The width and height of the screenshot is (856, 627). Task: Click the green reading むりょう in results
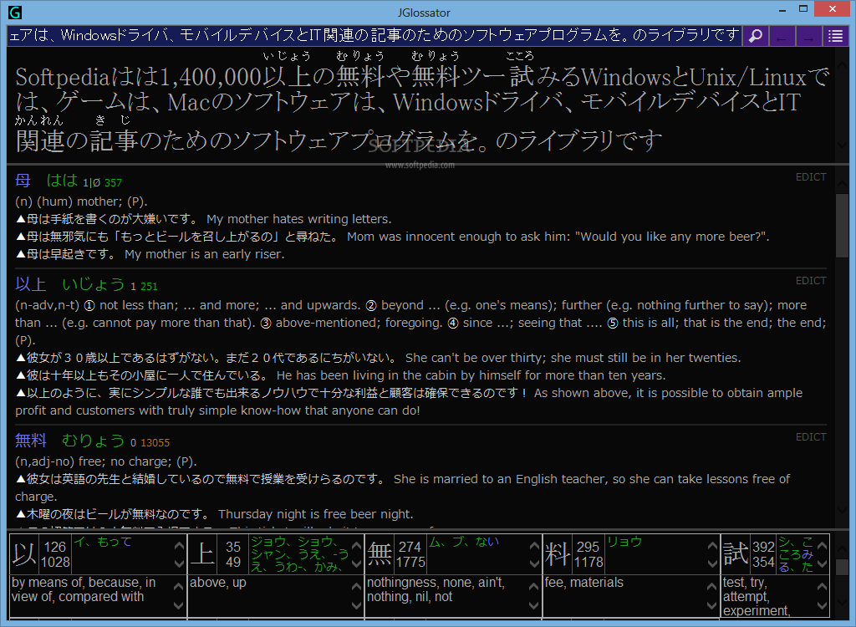[x=94, y=441]
